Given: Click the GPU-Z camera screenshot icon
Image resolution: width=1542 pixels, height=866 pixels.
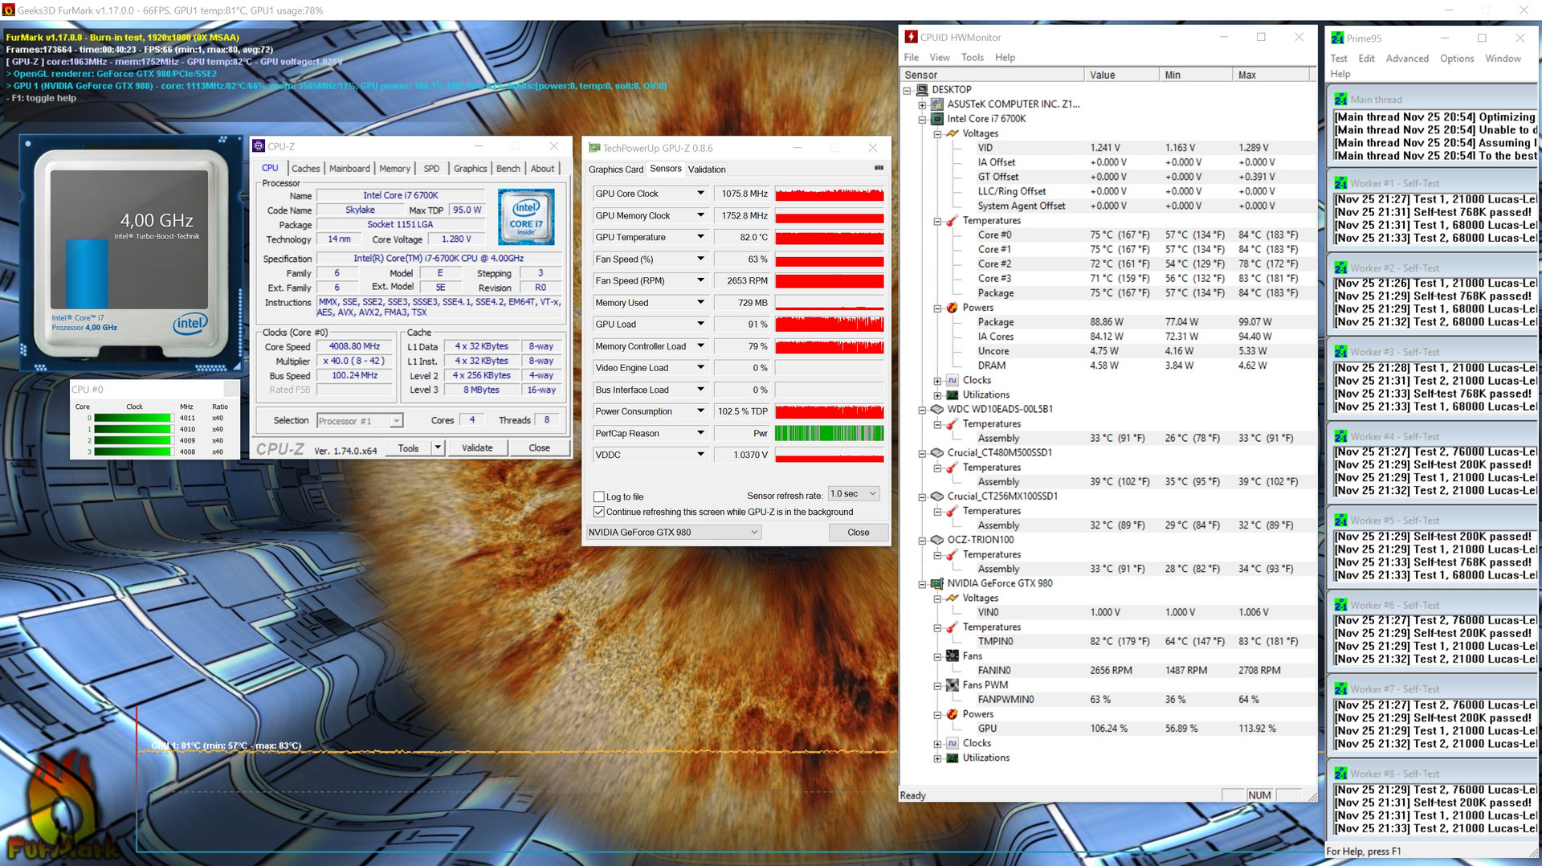Looking at the screenshot, I should [x=879, y=168].
